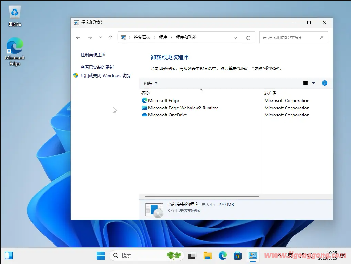The image size is (351, 264).
Task: Open Task View from taskbar
Action: tap(192, 256)
